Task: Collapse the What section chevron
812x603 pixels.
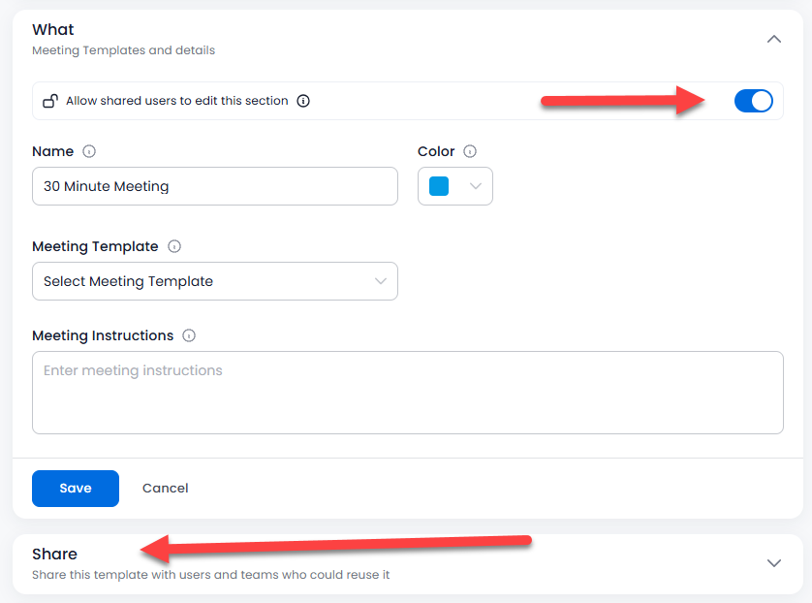Action: [773, 40]
